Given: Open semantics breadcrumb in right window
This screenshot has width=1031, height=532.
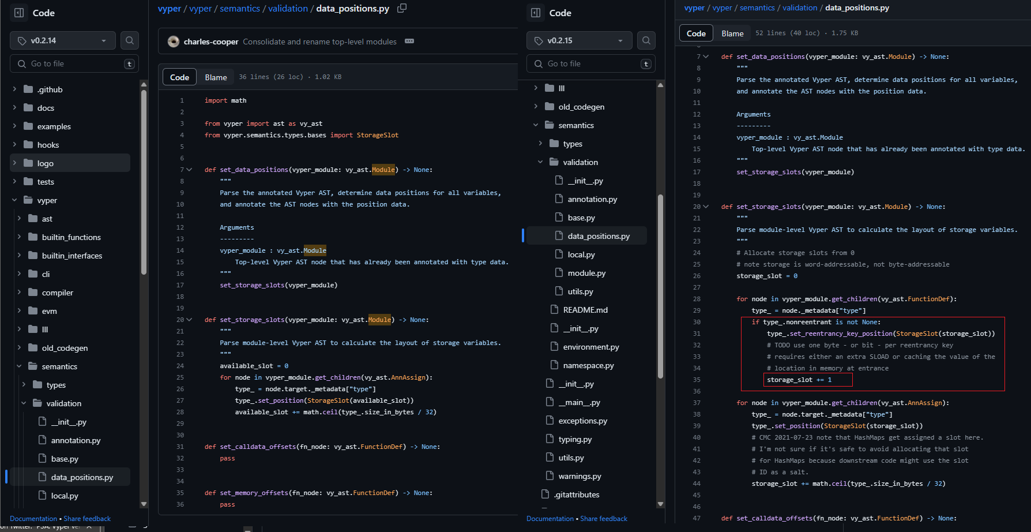Looking at the screenshot, I should (x=757, y=8).
